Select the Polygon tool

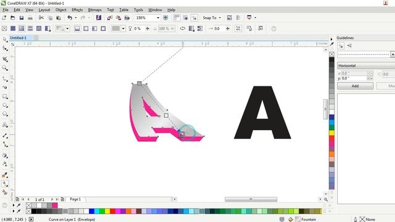(5, 113)
